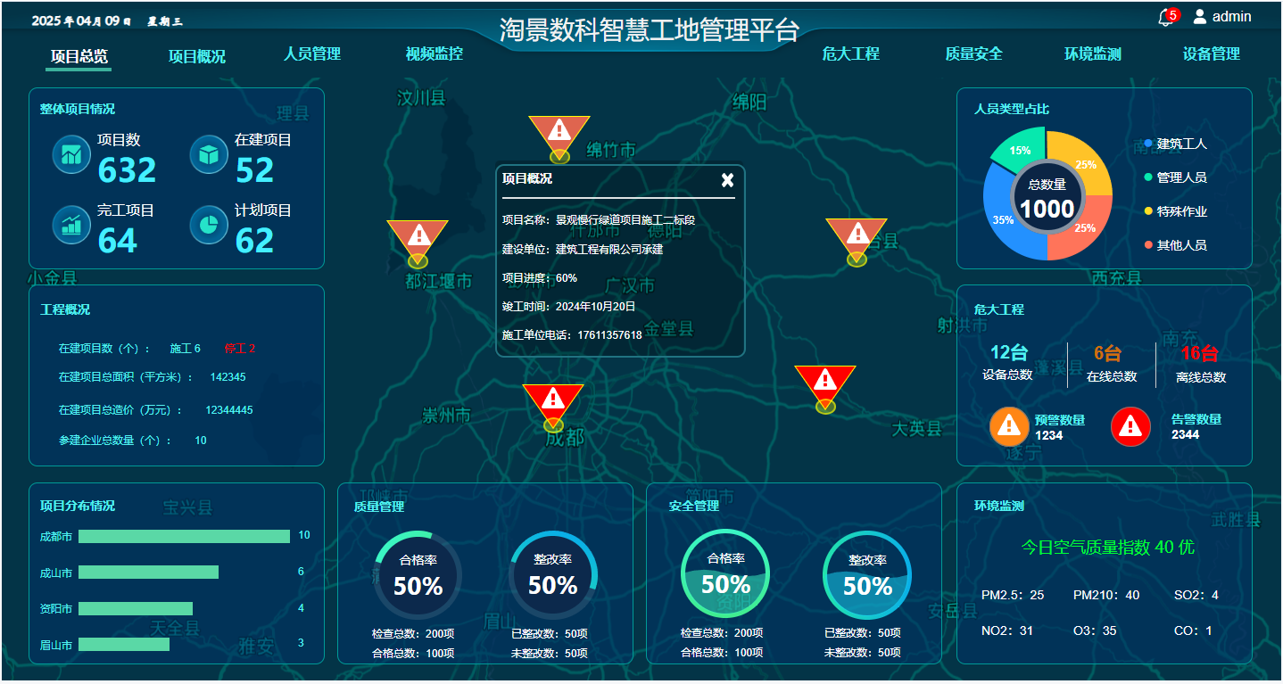Click the red 停工 2 count
The height and width of the screenshot is (684, 1283).
coord(240,349)
